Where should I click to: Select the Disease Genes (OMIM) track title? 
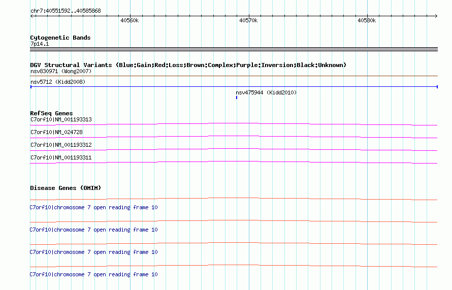(x=66, y=188)
